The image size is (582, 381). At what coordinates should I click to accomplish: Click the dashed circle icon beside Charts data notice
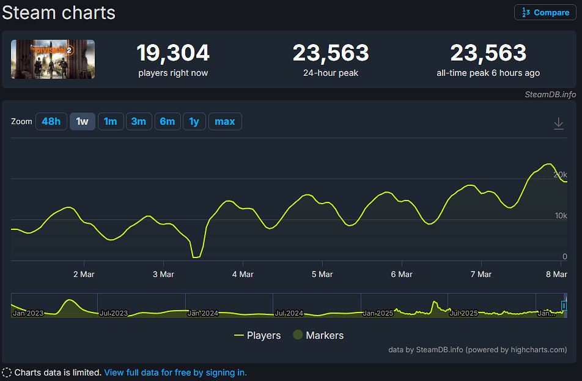click(x=7, y=372)
